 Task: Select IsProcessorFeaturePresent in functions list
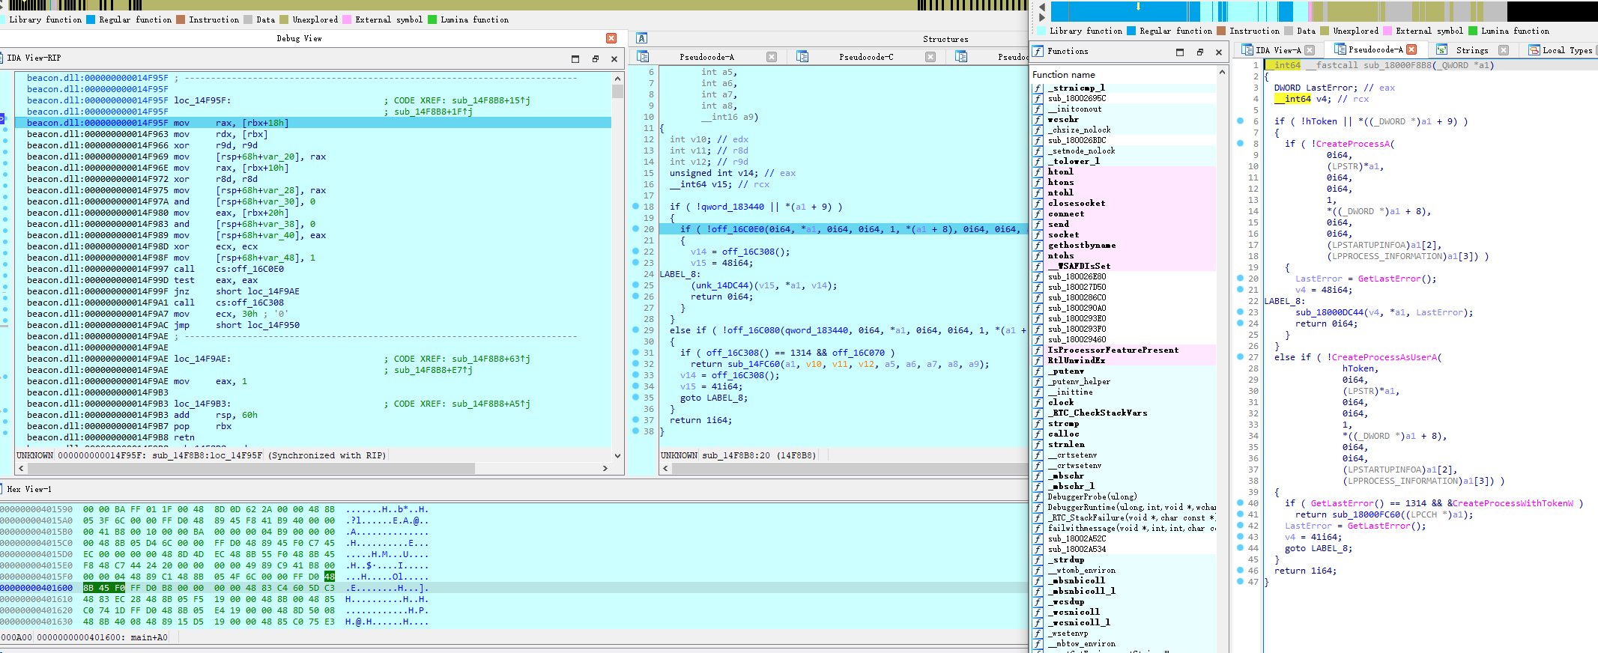(x=1113, y=350)
